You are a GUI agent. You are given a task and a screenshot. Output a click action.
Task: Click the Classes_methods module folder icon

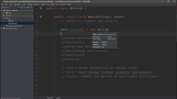pyautogui.click(x=4, y=10)
